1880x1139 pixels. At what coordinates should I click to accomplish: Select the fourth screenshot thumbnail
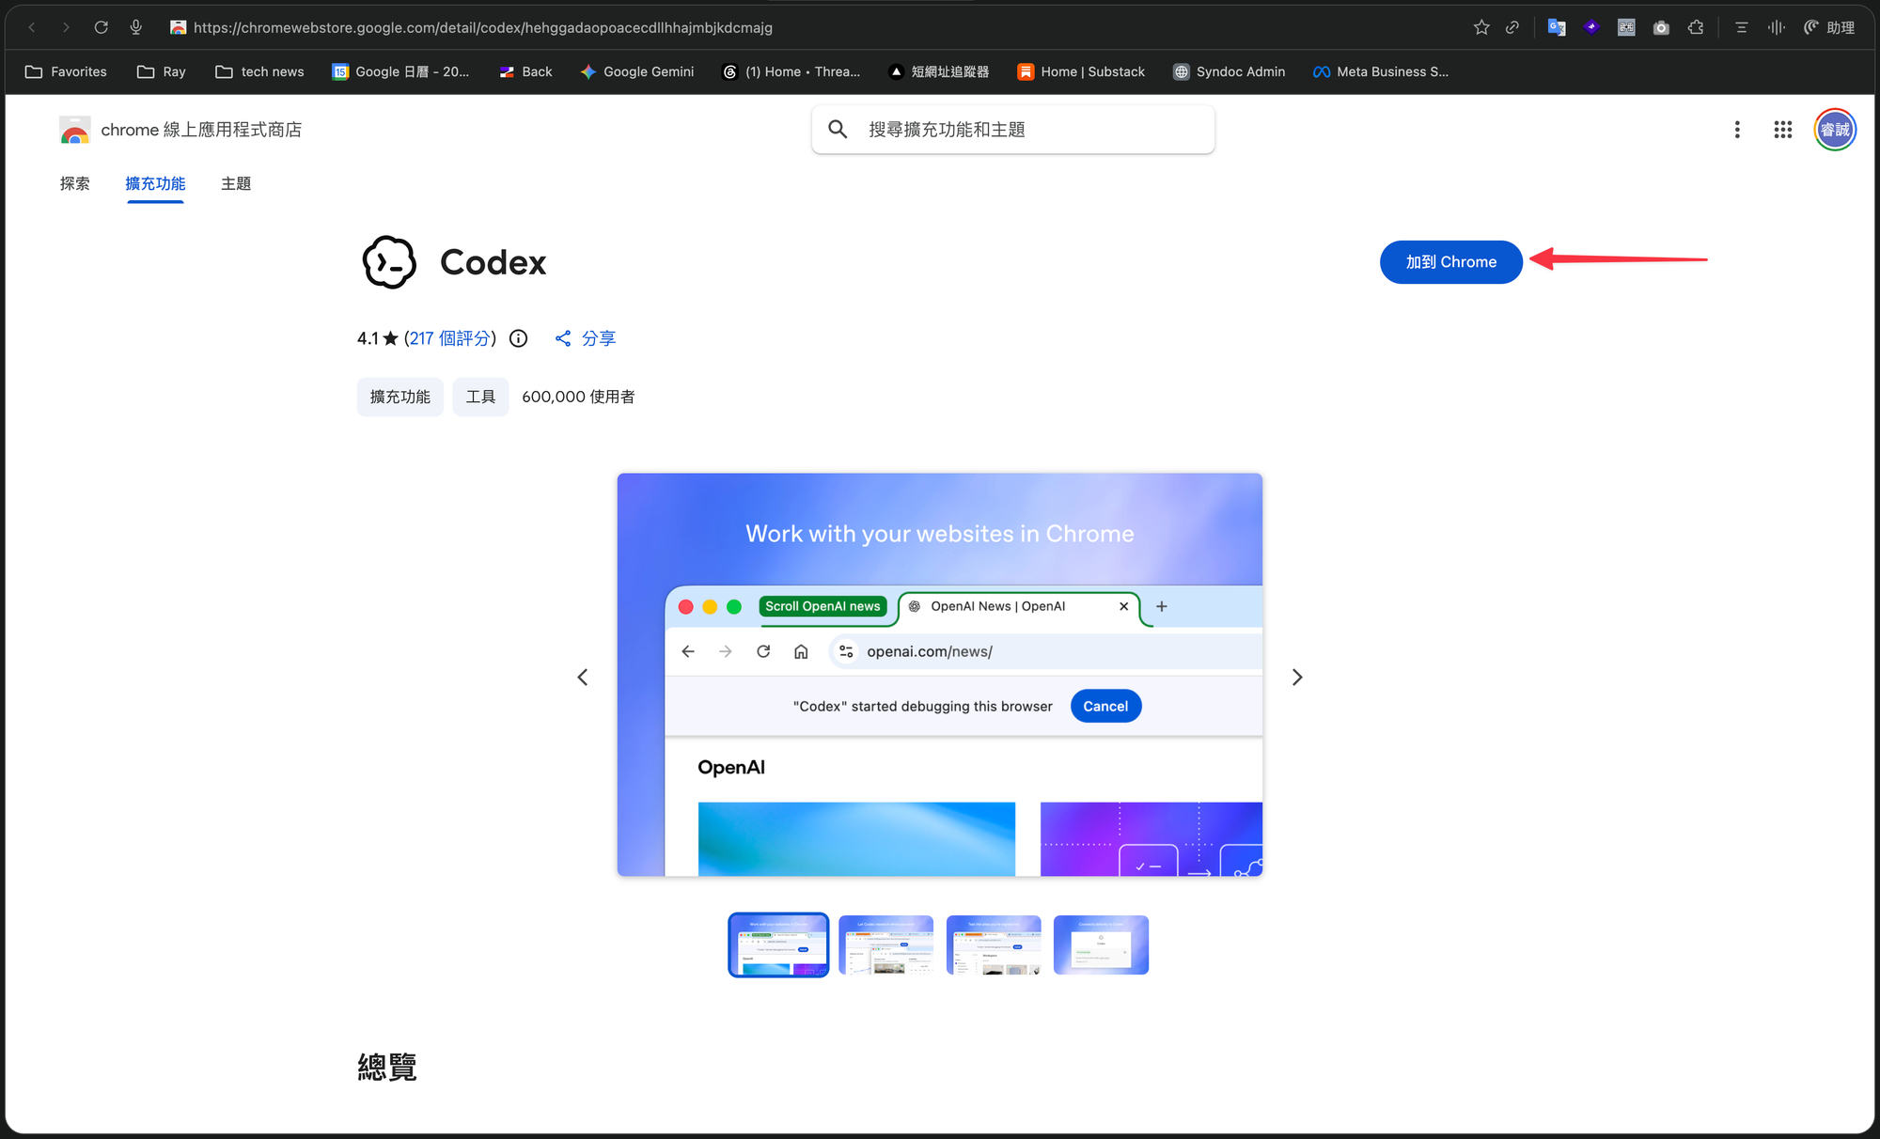tap(1101, 944)
